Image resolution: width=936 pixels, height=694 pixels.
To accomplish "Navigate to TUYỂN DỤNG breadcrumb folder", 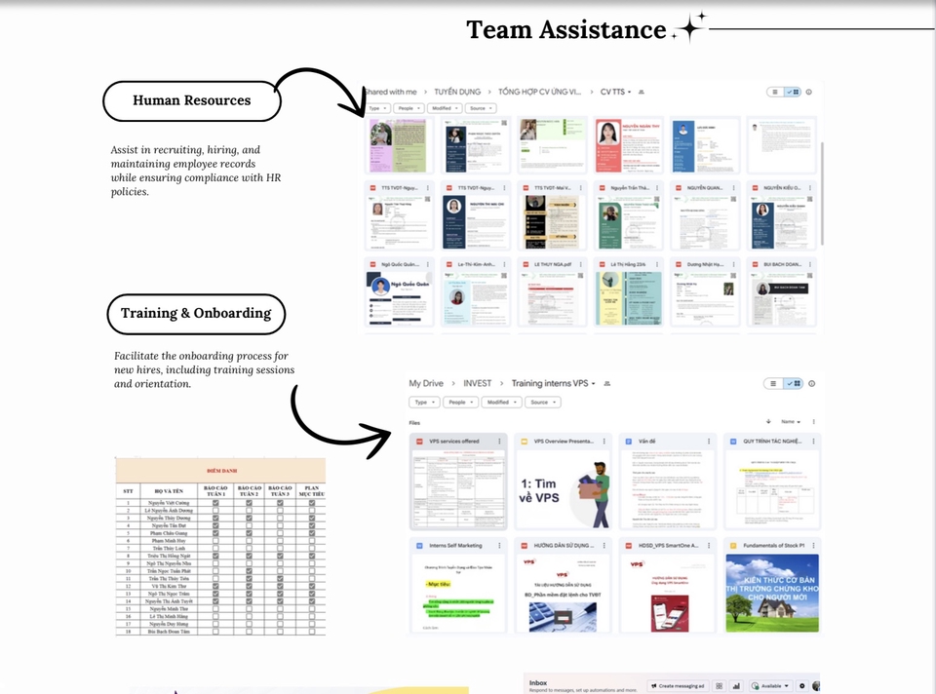I will point(459,92).
